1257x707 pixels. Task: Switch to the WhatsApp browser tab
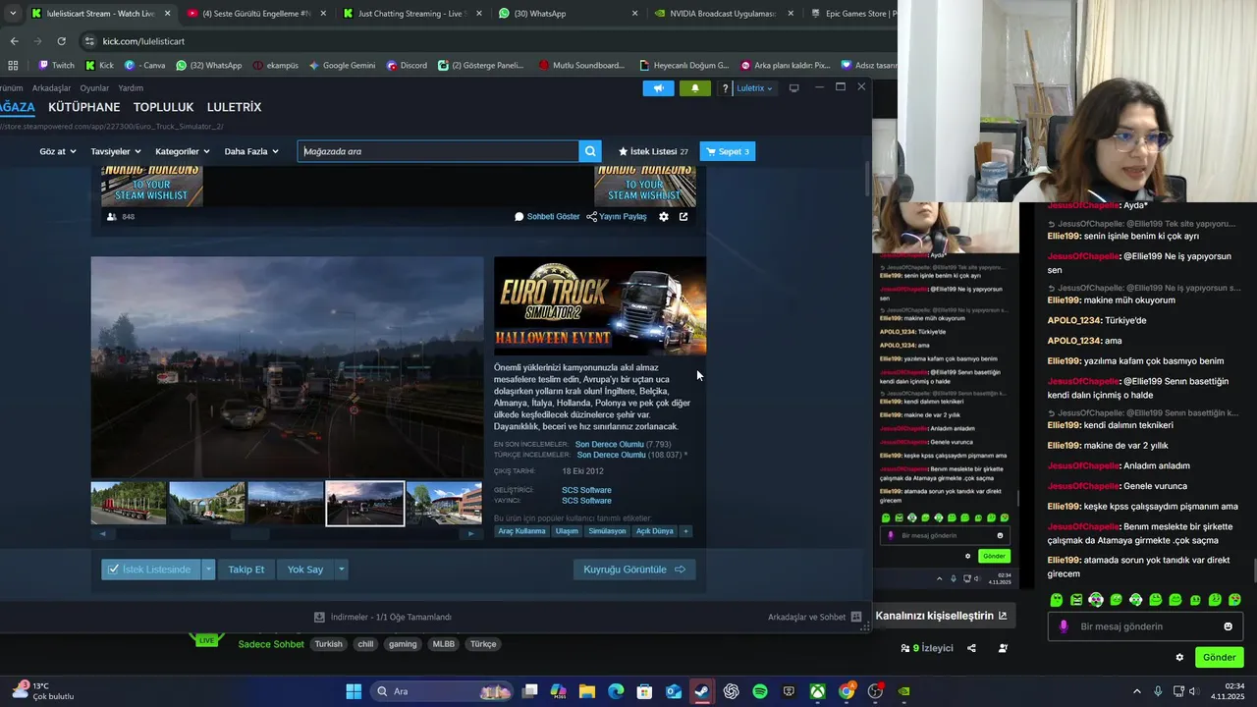[x=565, y=14]
